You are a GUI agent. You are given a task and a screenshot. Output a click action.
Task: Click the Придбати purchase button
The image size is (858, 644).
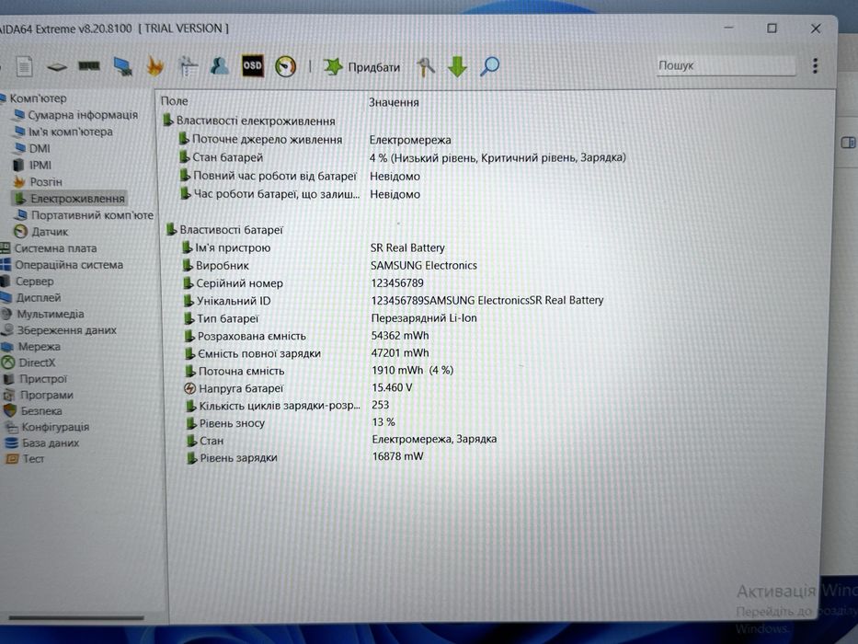(362, 67)
